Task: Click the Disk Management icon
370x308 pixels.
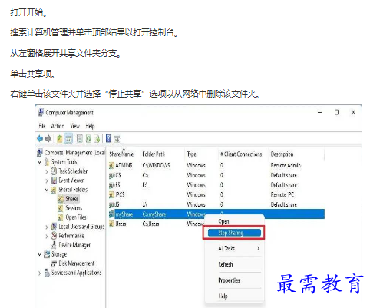Action: pos(54,263)
